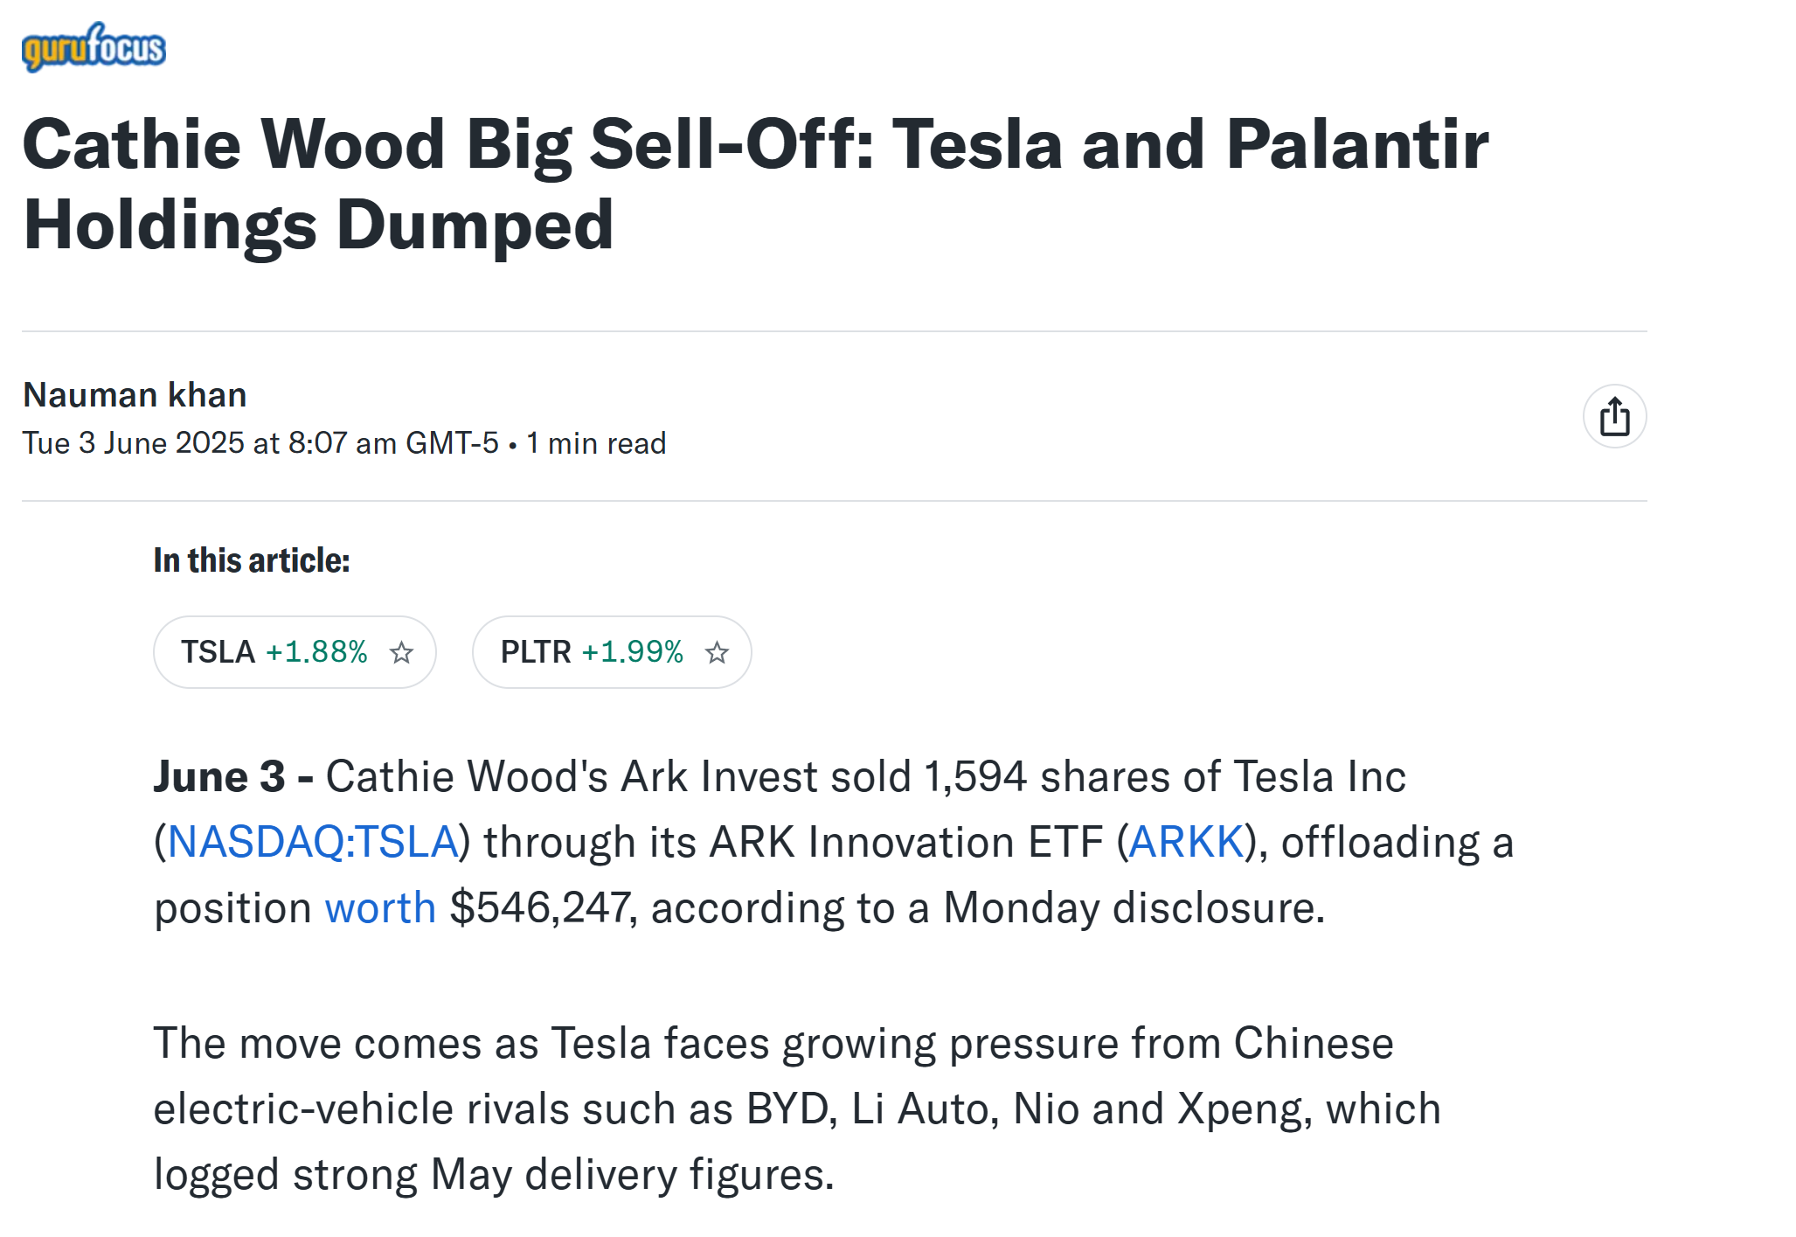
Task: Open the share article icon
Action: (1614, 416)
